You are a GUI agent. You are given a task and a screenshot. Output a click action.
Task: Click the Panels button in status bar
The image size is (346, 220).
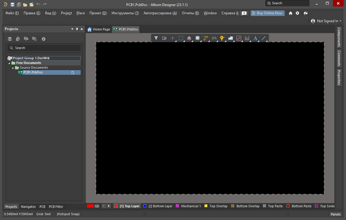click(335, 214)
